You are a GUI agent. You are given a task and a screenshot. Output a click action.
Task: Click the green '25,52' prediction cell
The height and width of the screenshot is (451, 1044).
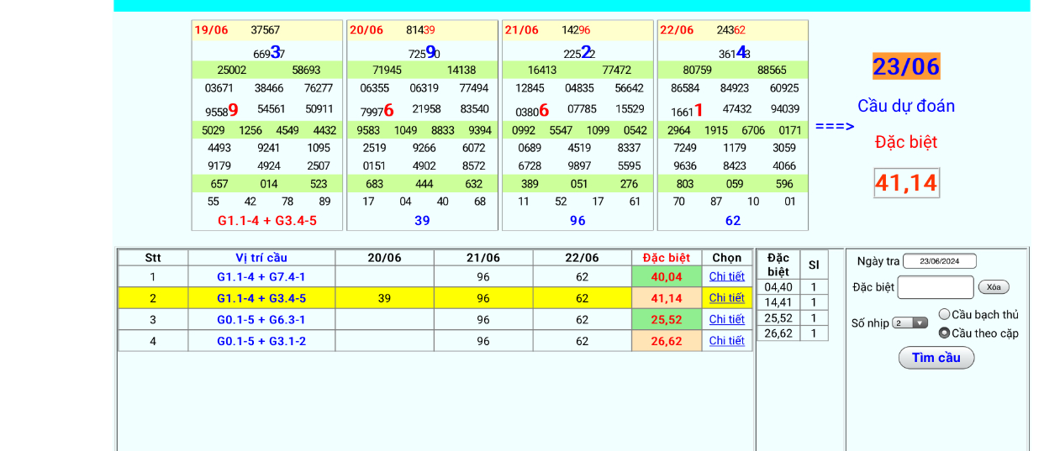[x=666, y=320]
